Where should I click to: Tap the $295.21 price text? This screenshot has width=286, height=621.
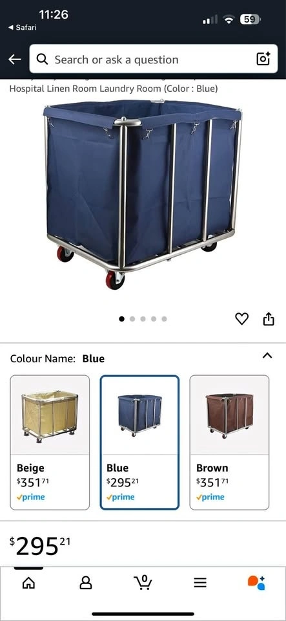point(40,547)
